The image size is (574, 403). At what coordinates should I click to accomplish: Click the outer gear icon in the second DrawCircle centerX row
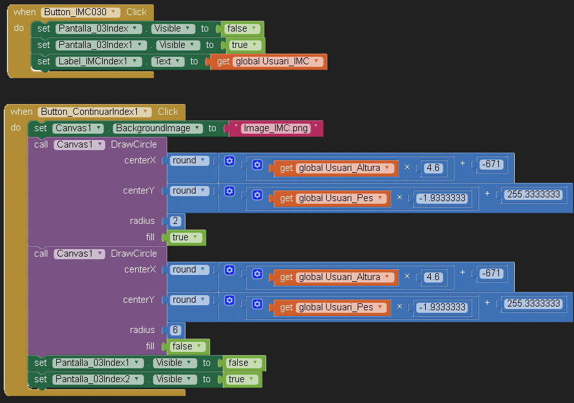coord(230,271)
